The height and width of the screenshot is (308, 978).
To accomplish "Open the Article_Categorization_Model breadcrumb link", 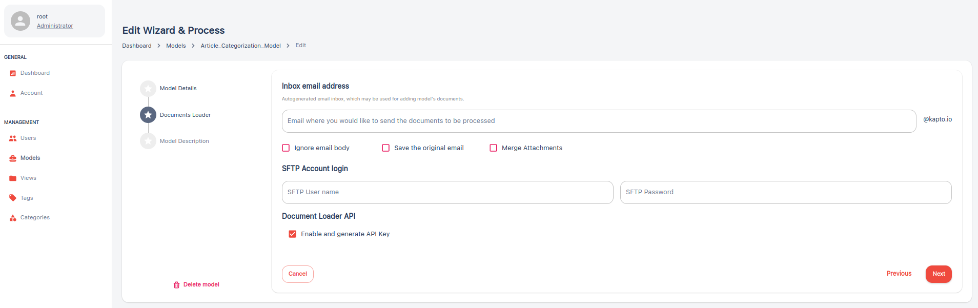I will [x=240, y=46].
